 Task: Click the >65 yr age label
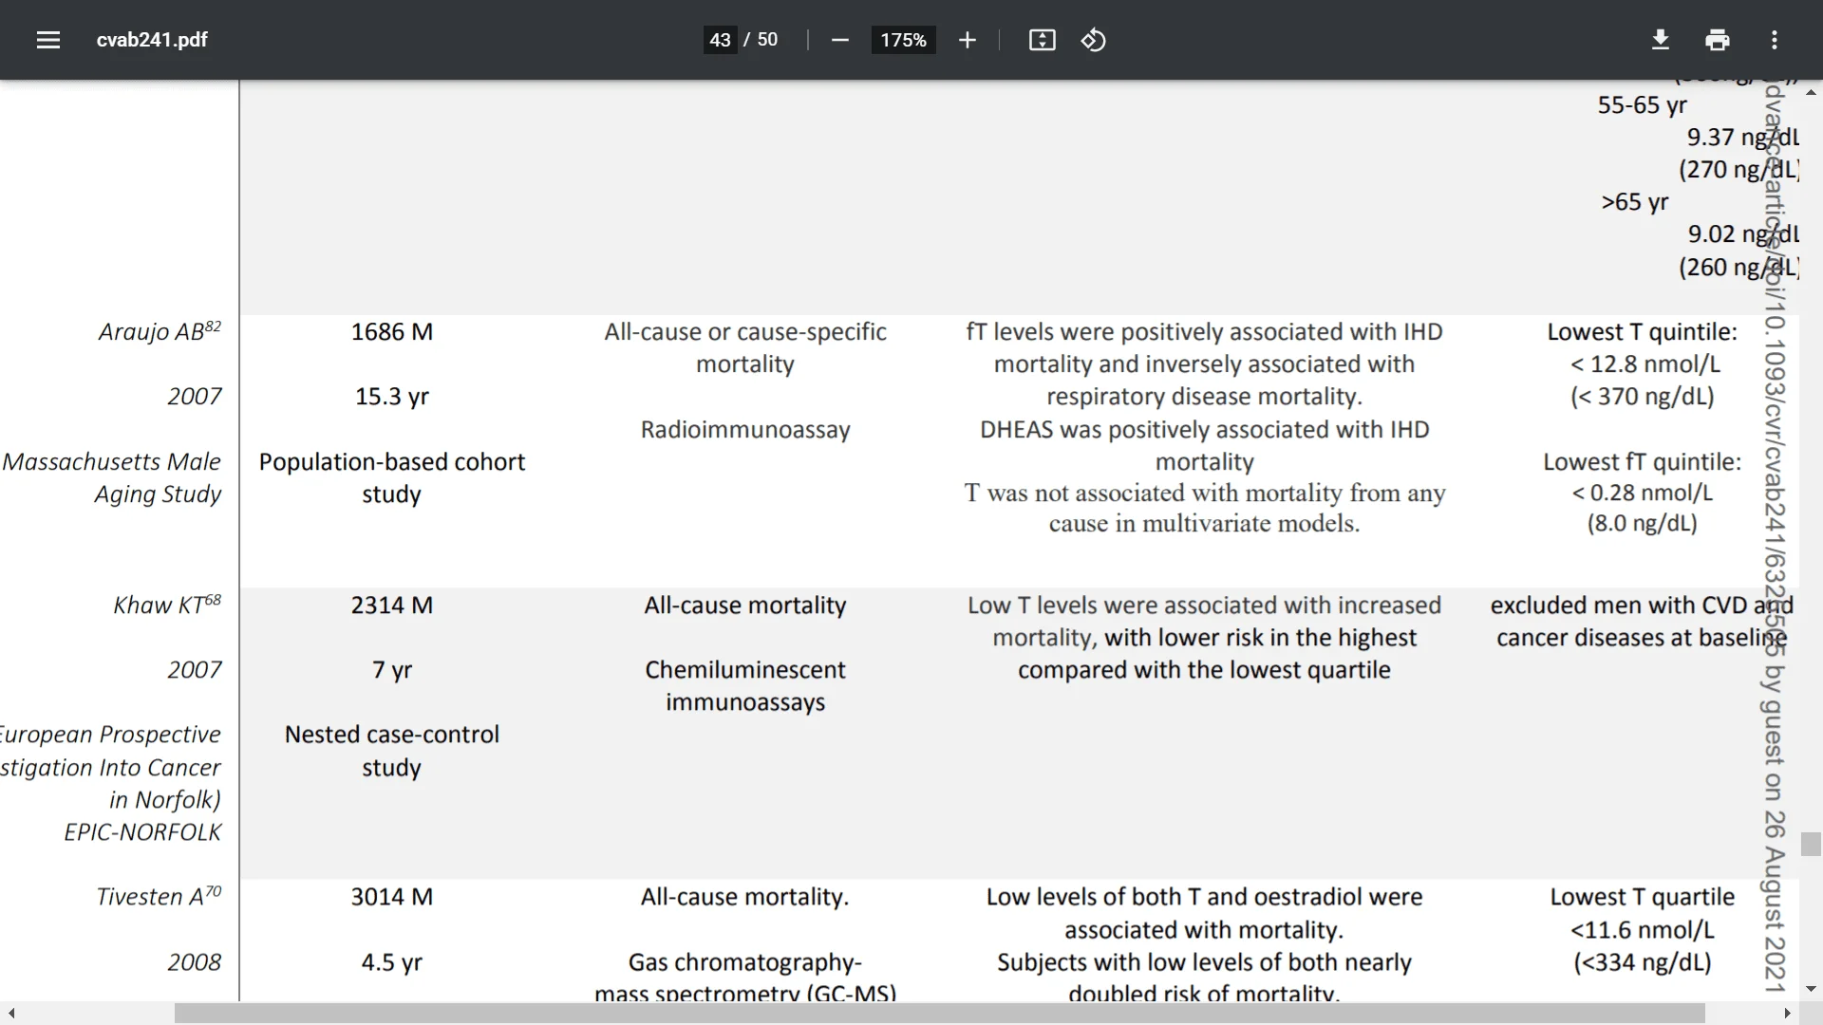(x=1635, y=201)
